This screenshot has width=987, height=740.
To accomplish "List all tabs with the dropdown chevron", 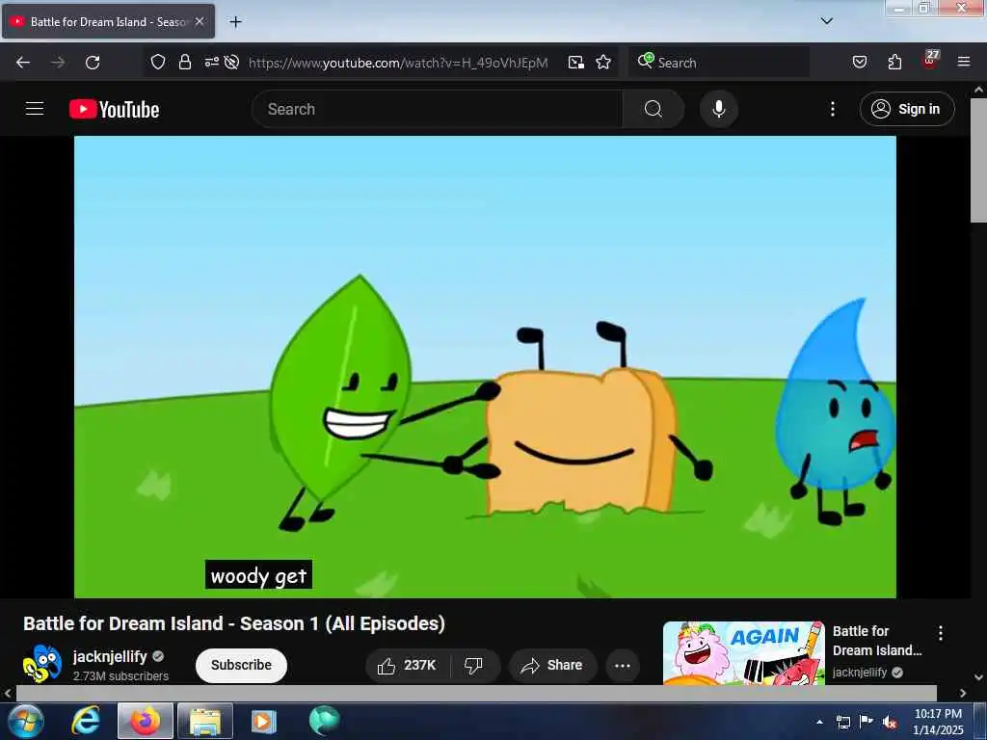I will click(827, 21).
